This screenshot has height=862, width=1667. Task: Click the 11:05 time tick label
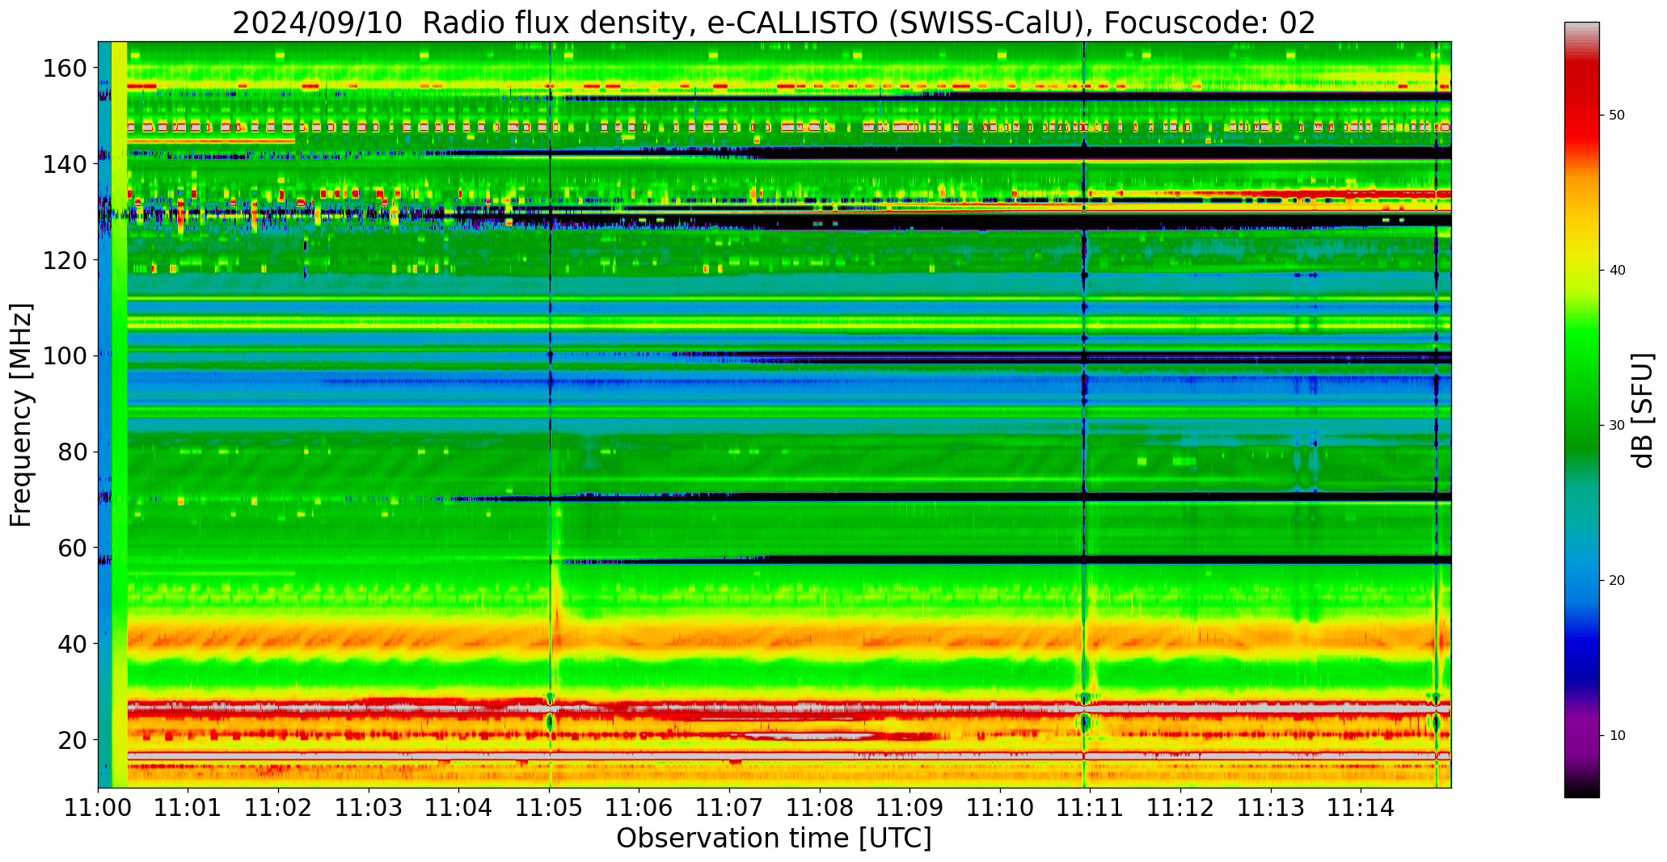550,806
